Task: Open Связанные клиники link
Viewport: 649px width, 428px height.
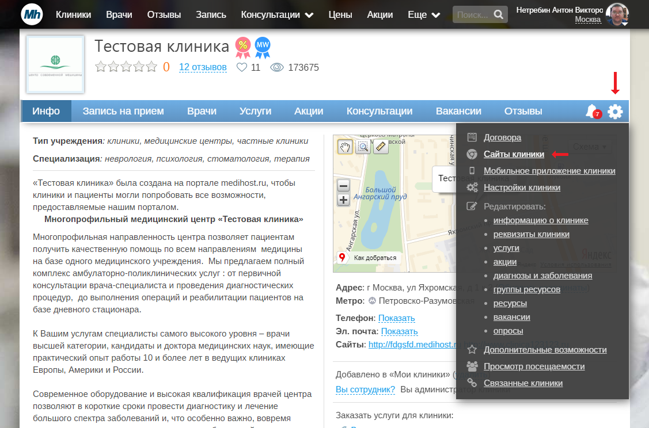Action: 523,383
